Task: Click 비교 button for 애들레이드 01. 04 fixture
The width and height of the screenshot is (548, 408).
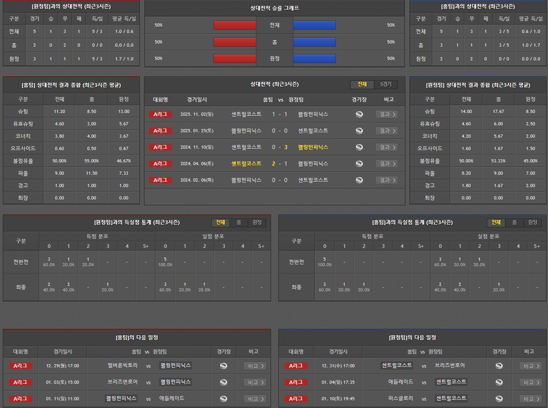Action: coord(530,382)
